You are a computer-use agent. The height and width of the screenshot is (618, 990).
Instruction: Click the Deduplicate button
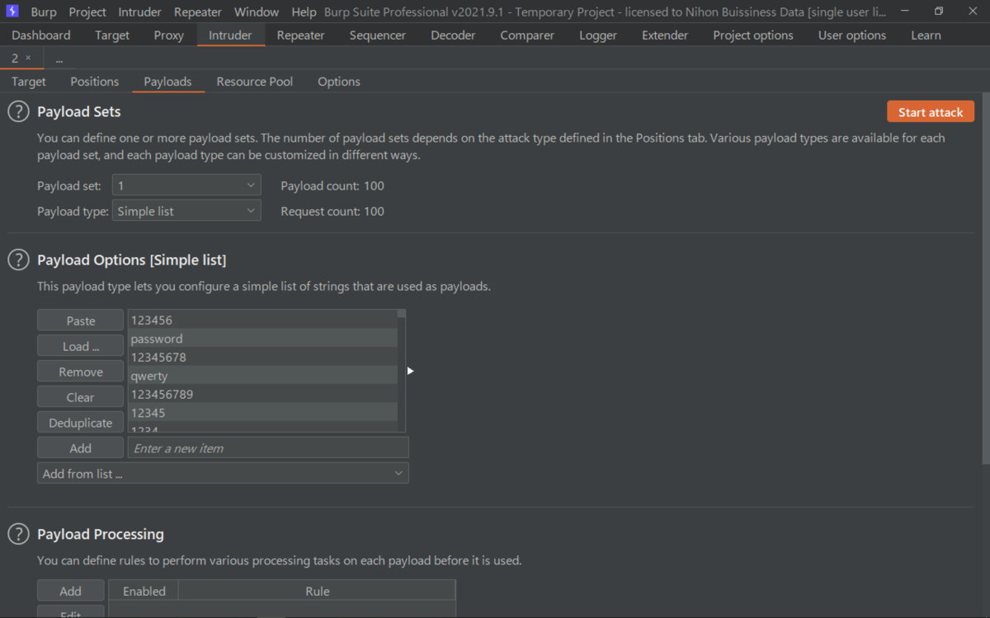pos(81,423)
